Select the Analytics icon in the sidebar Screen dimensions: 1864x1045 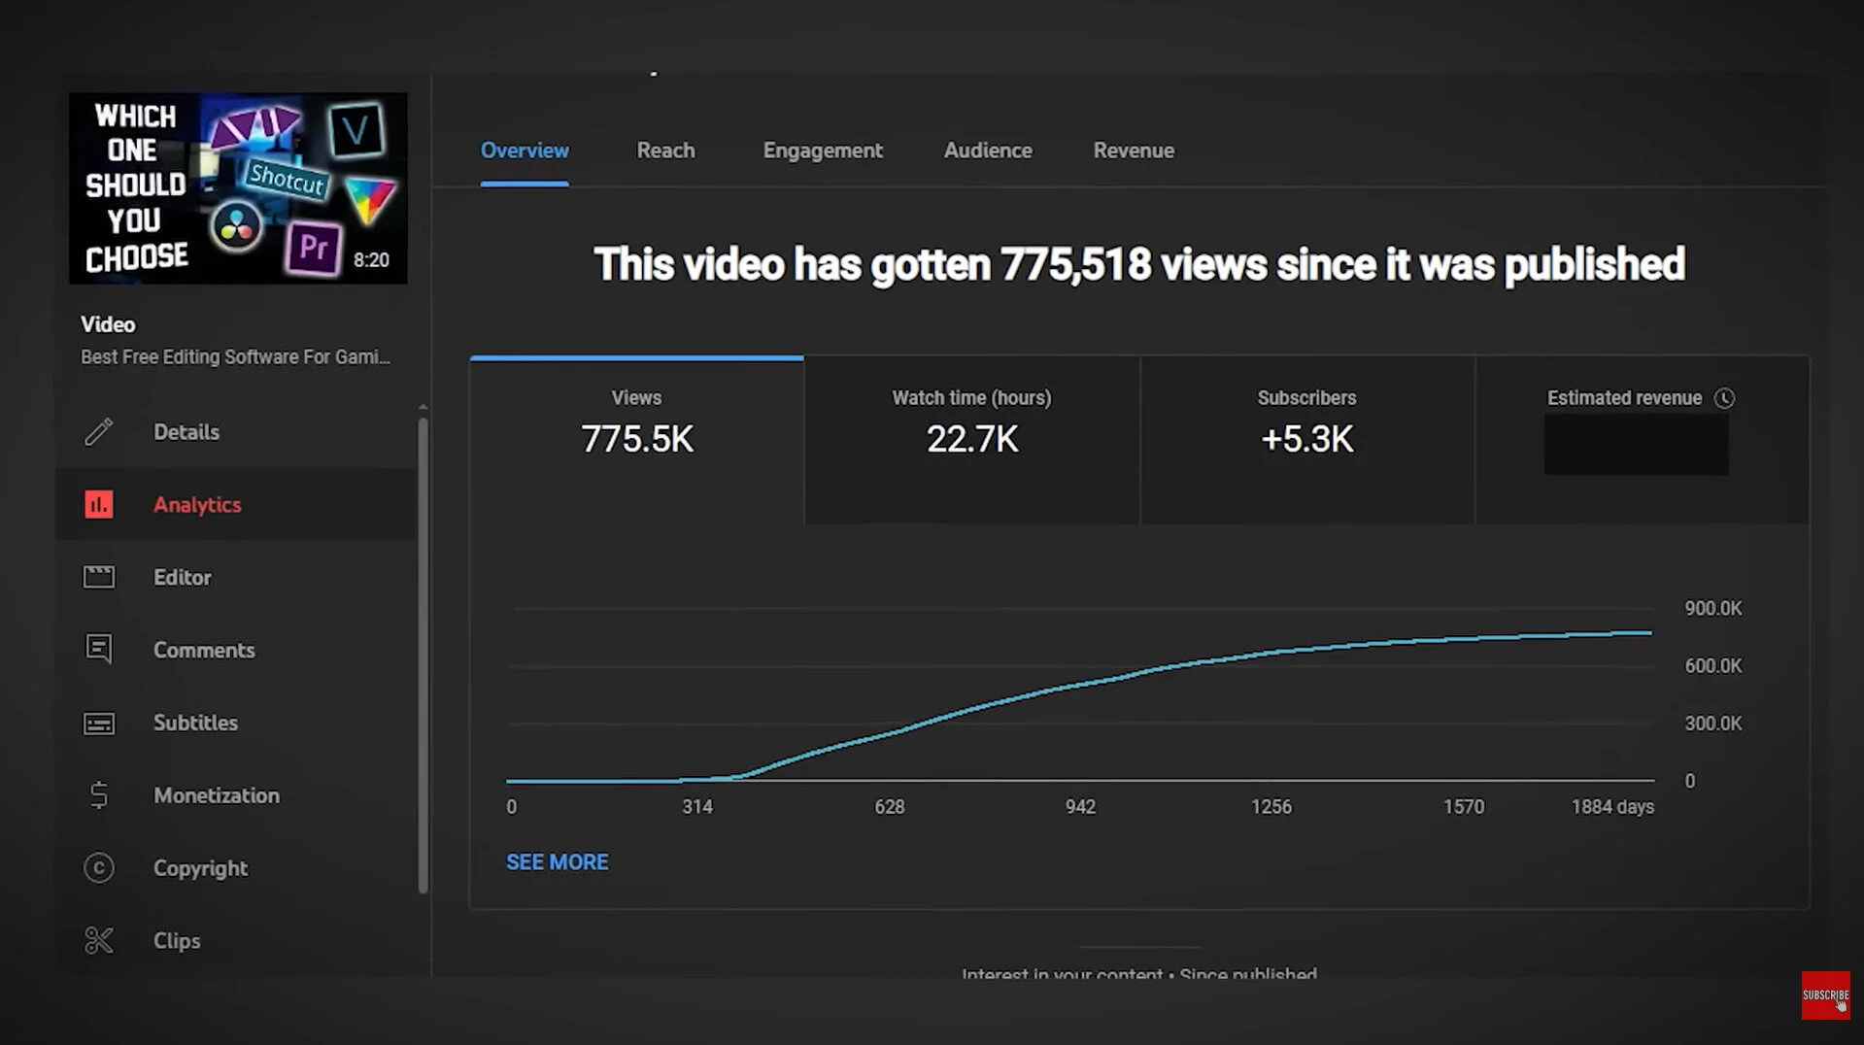coord(99,504)
